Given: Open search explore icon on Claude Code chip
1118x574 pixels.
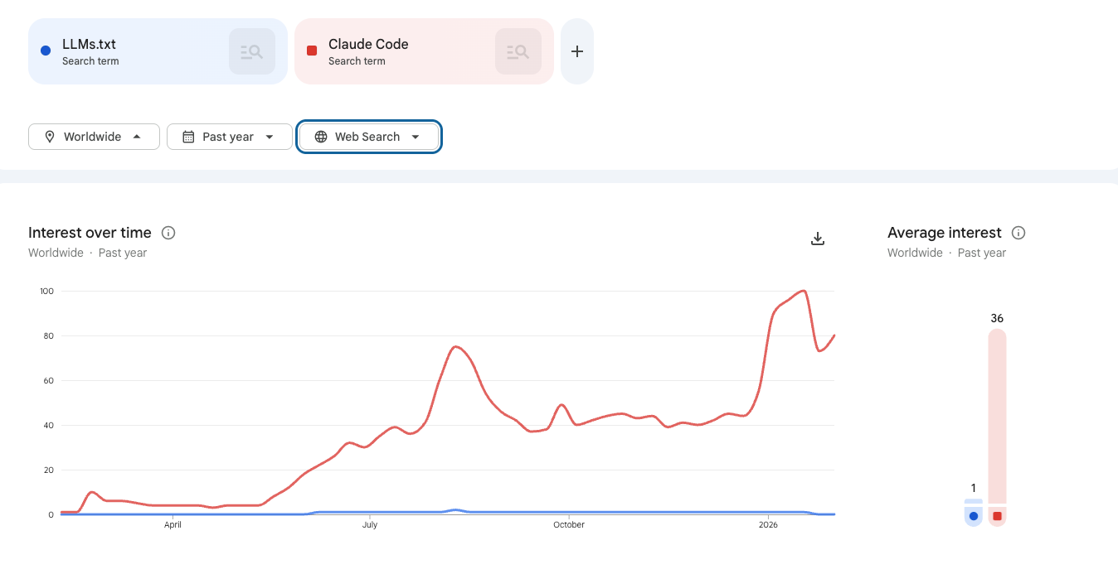Looking at the screenshot, I should [x=518, y=51].
